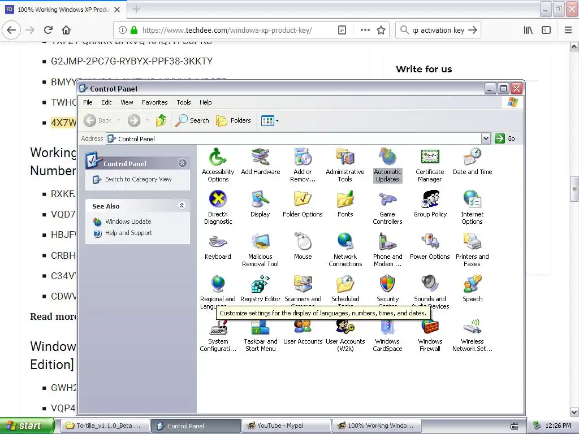Open Windows CardSpace icon
Viewport: 579px width, 434px height.
(387, 335)
